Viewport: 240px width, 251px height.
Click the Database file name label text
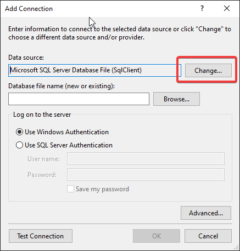[62, 86]
